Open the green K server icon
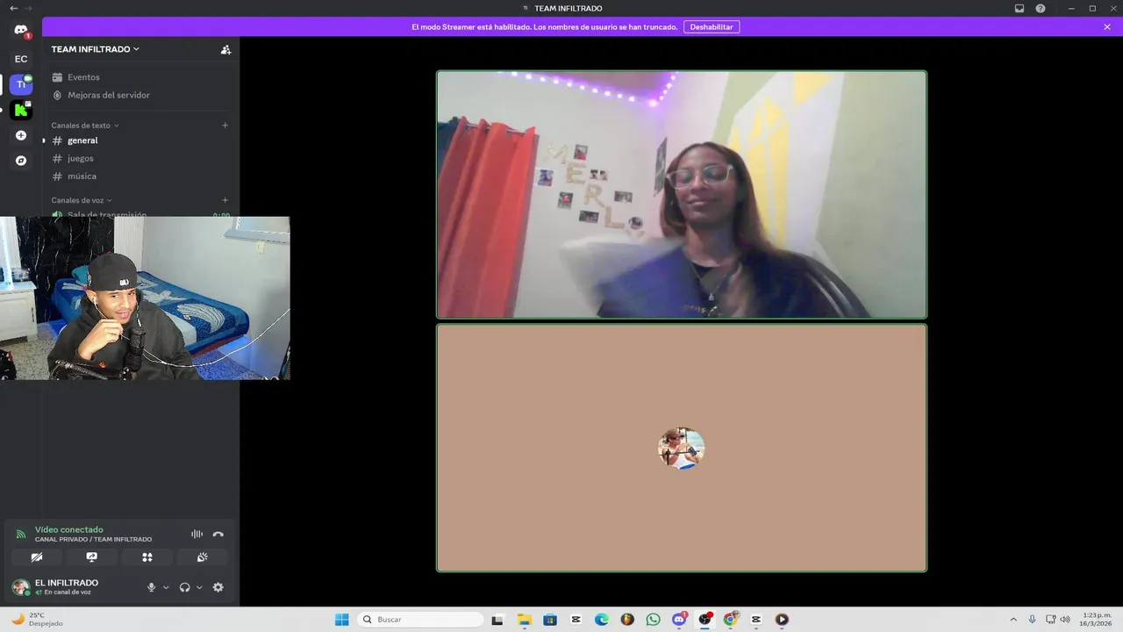Viewport: 1123px width, 632px height. [21, 110]
